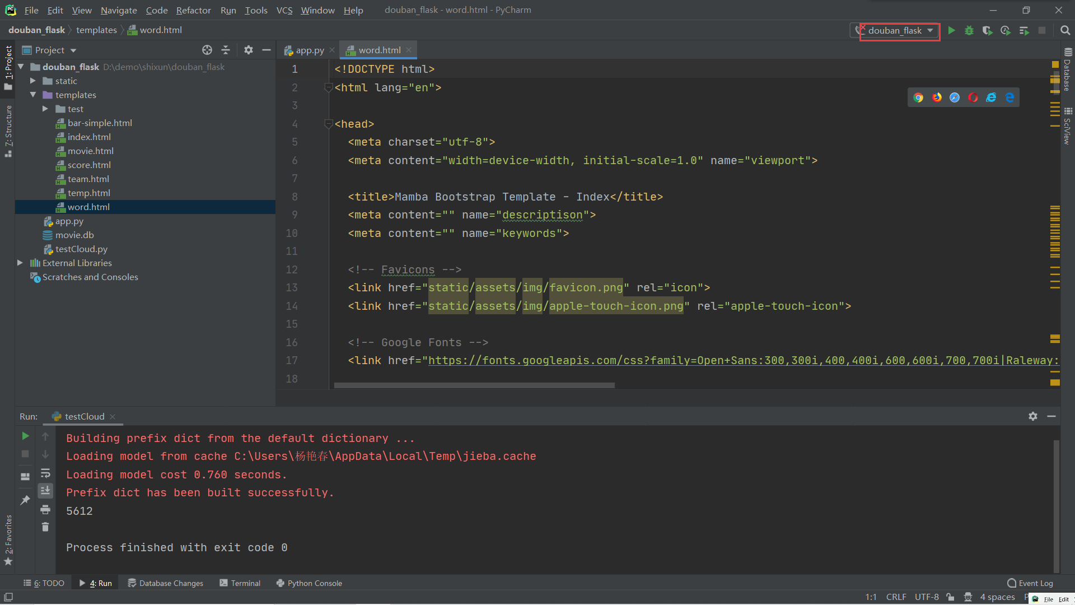The image size is (1075, 605).
Task: Collapse the templates folder
Action: [x=33, y=95]
